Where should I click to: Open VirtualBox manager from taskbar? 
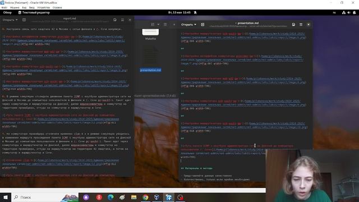pos(157,197)
